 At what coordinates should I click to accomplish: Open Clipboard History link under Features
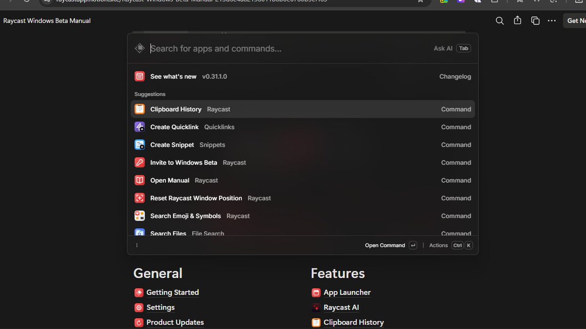pos(354,322)
